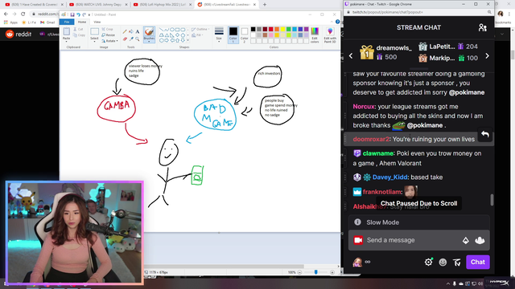The height and width of the screenshot is (289, 515).
Task: Select the Color picker eyedropper tool
Action: 131,39
